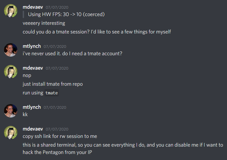The width and height of the screenshot is (227, 160).
Task: Click the date beside mtlynch's tmate account question
Action: [x=55, y=47]
